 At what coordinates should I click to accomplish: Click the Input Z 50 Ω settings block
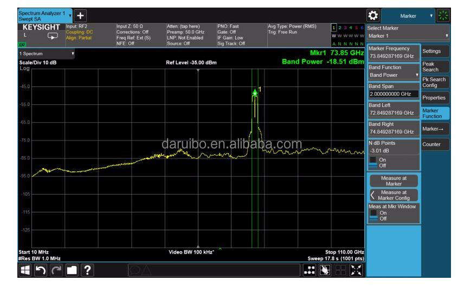tap(141, 35)
